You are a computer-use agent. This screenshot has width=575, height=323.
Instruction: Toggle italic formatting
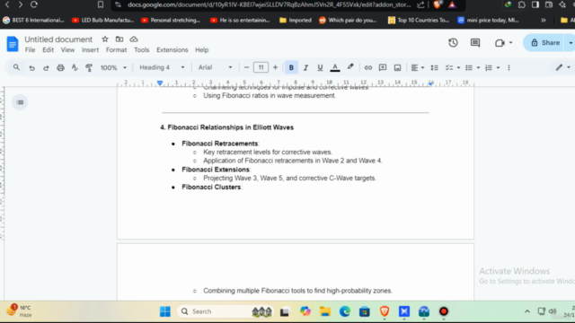pos(305,68)
